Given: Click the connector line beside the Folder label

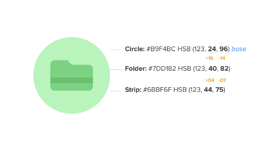Looking at the screenshot, I should click(x=115, y=70).
